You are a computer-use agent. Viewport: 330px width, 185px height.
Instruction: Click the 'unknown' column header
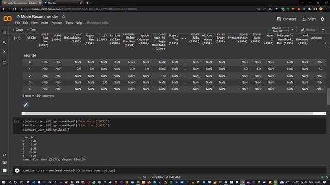pos(317,38)
